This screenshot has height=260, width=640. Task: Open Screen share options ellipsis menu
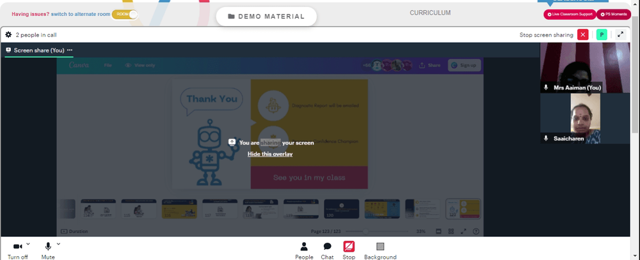point(70,50)
